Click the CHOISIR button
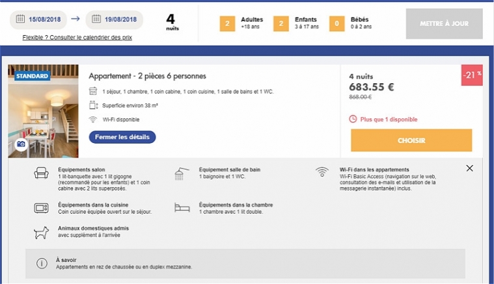 (411, 140)
